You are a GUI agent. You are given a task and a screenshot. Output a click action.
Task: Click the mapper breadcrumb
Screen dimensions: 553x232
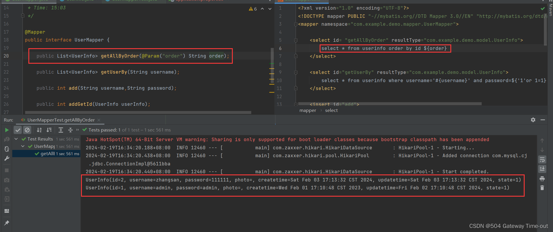coord(308,110)
